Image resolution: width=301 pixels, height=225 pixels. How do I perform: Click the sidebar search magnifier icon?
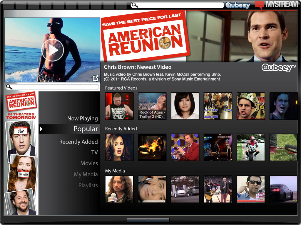click(9, 87)
